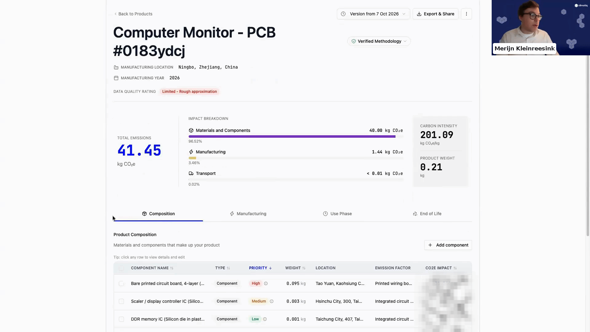Check the Scaler / display controller IC row checkbox
Screen dimensions: 590x332
[x=121, y=301]
